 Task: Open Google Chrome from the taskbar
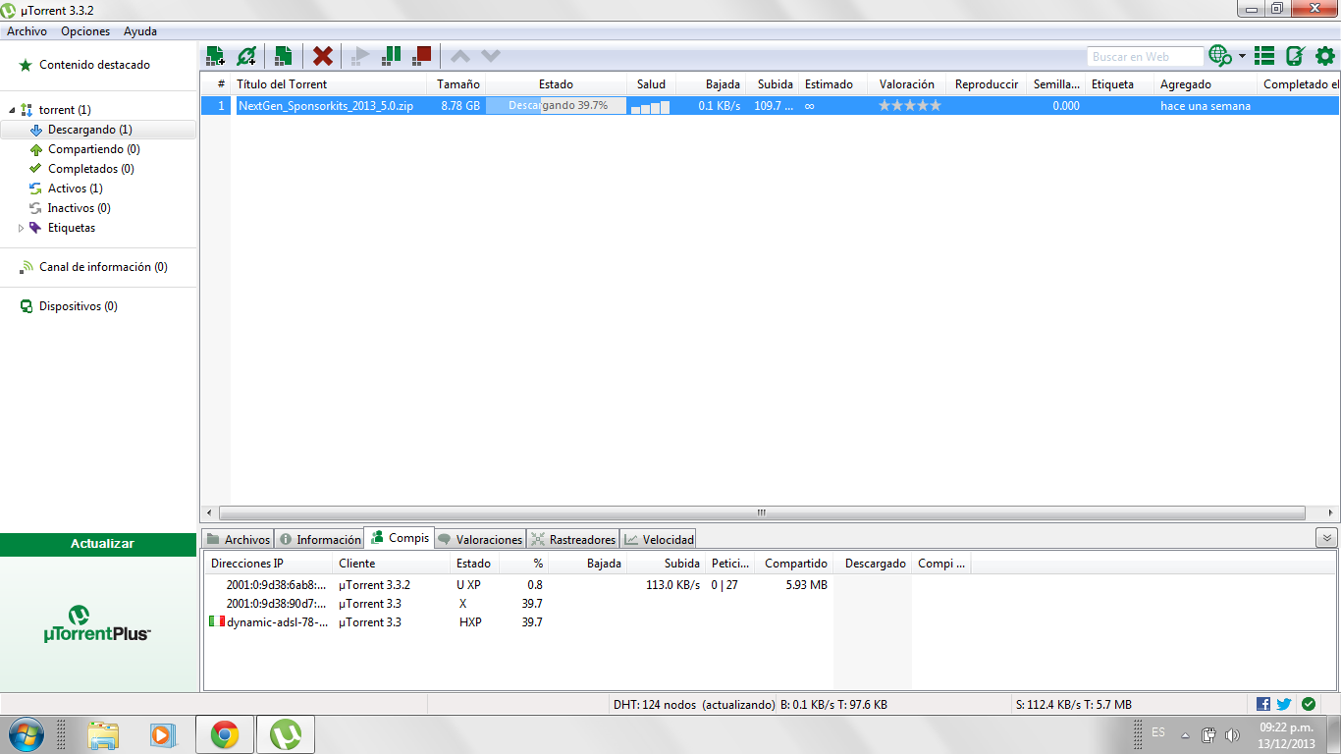225,734
